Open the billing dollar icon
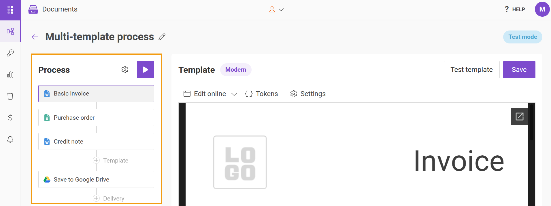The height and width of the screenshot is (206, 551). 10,118
